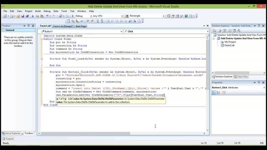
Task: Start debugging with the green play icon
Action: (73, 16)
